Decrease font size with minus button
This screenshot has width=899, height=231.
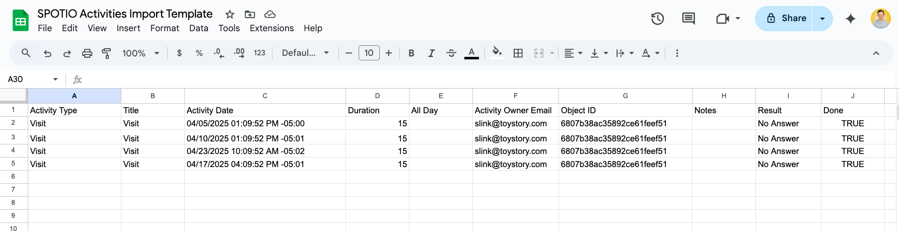pyautogui.click(x=349, y=53)
